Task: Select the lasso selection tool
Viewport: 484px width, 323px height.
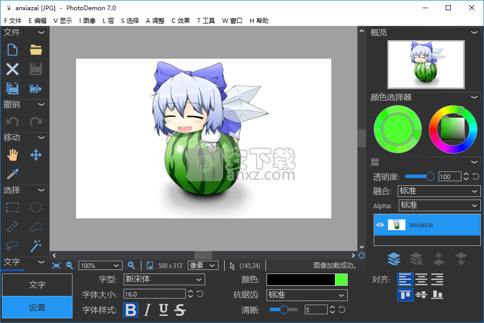Action: (x=12, y=246)
